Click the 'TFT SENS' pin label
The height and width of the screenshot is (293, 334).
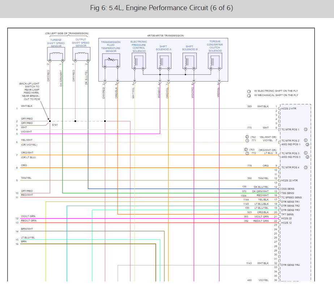click(x=287, y=215)
